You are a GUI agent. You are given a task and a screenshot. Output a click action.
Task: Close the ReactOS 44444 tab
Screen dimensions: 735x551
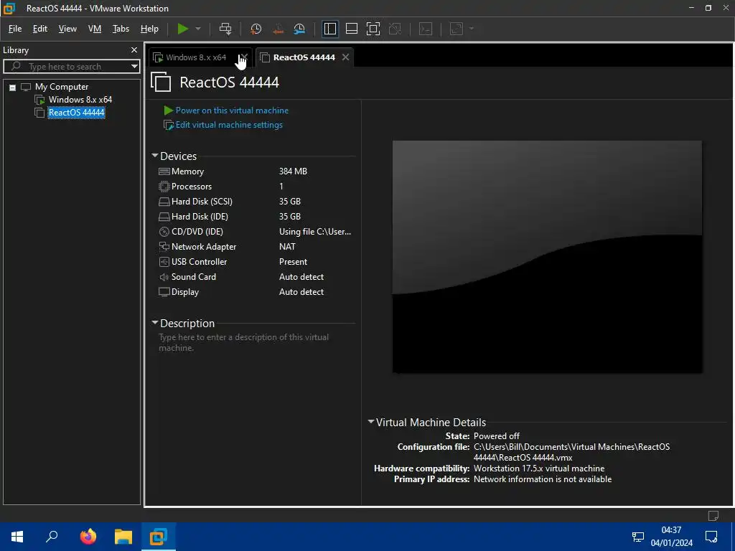[345, 57]
